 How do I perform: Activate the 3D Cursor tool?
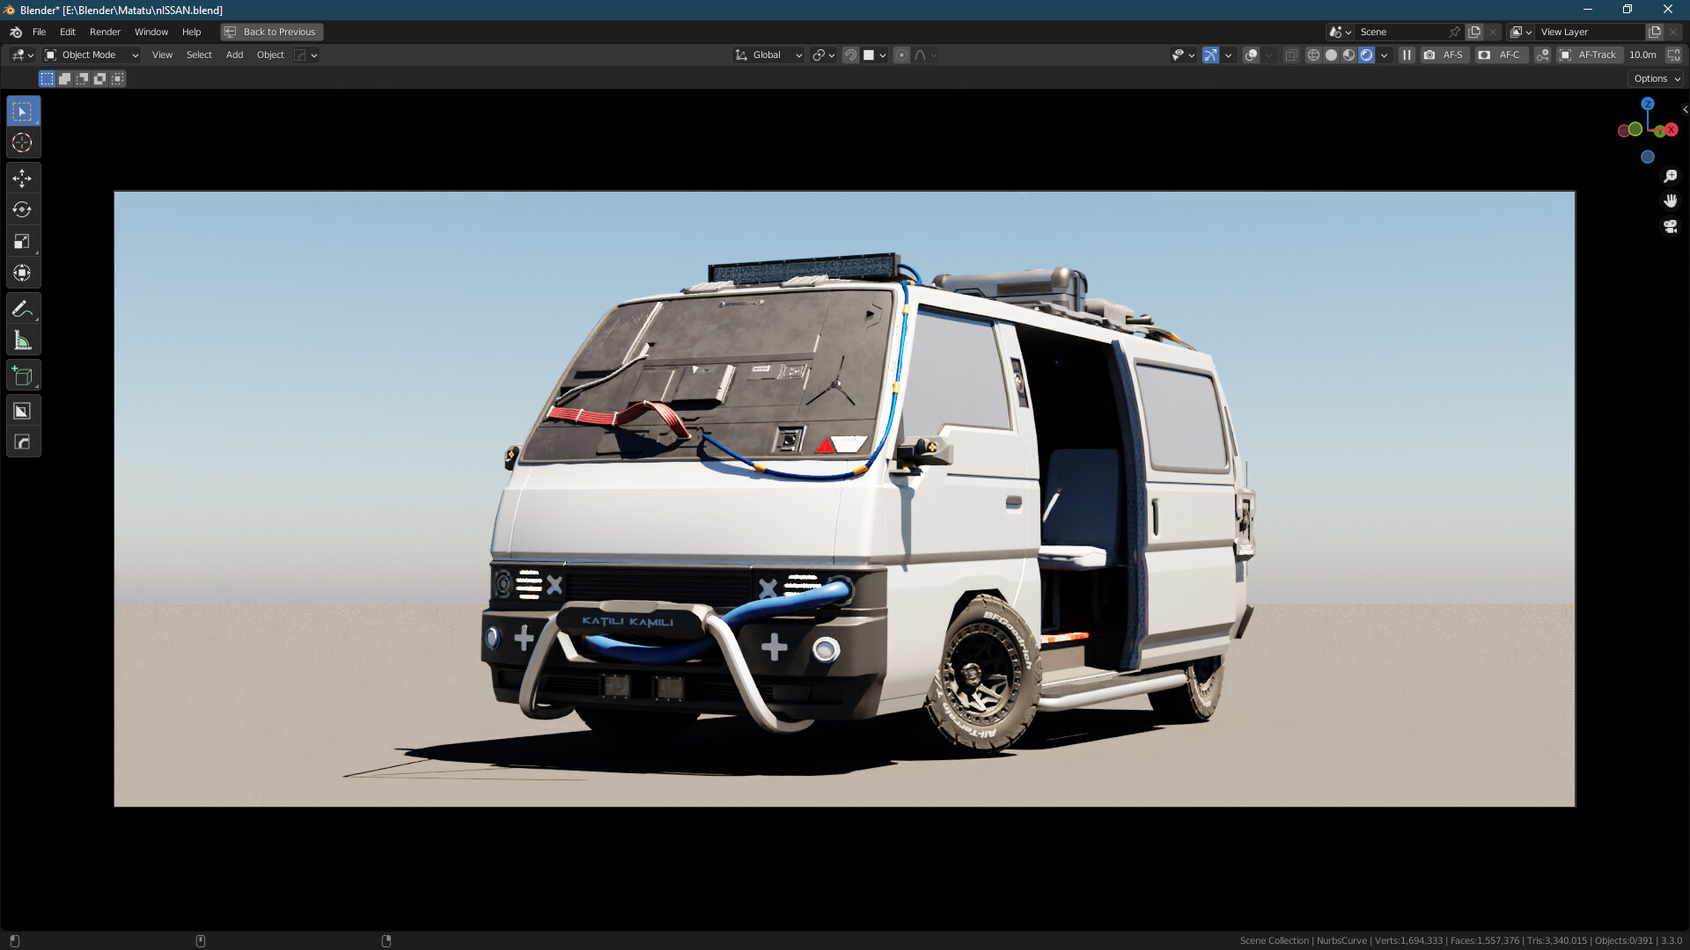click(x=22, y=142)
